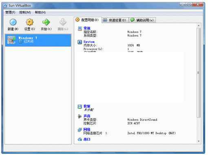Viewport: 208px width, 155px height.
Task: Click the System section link
Action: (89, 41)
